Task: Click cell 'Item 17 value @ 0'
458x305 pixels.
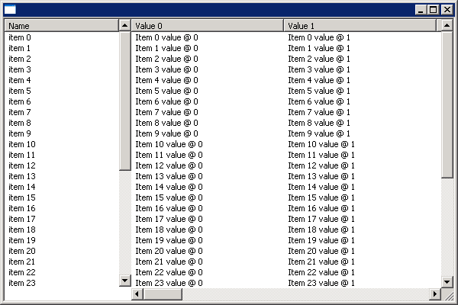Action: point(169,219)
